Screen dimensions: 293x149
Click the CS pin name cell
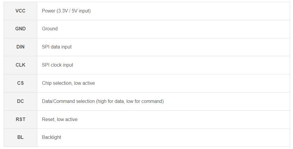coord(20,83)
